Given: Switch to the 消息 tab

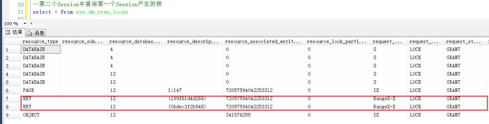Looking at the screenshot, I should pos(36,33).
